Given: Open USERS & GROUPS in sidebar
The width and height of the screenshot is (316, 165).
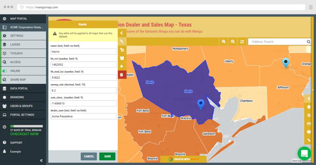Looking at the screenshot, I should (x=23, y=106).
